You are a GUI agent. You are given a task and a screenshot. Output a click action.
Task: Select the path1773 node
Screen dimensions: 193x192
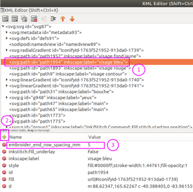tap(37, 115)
